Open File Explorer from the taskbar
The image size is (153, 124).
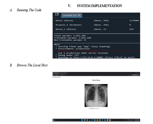pos(97,120)
